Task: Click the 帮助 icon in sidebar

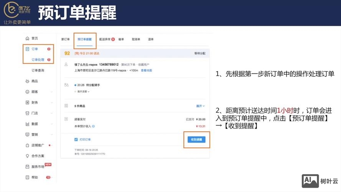Action: (27, 177)
